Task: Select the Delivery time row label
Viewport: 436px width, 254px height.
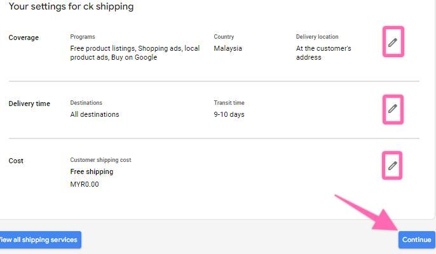Action: point(29,104)
